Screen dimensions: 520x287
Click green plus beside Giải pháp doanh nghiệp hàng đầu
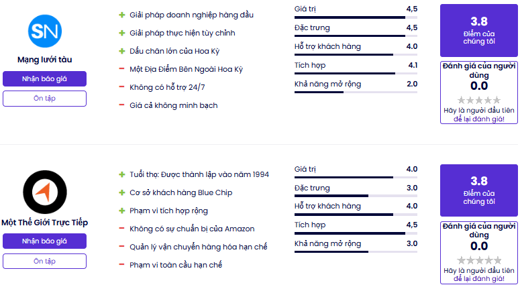coord(122,15)
